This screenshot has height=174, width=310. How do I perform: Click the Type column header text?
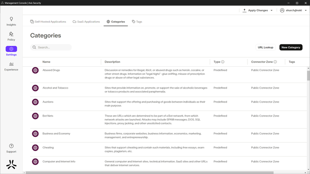coord(217,62)
